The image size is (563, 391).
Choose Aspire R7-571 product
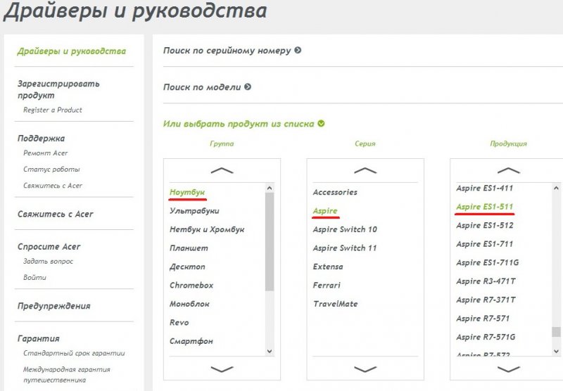tap(483, 319)
